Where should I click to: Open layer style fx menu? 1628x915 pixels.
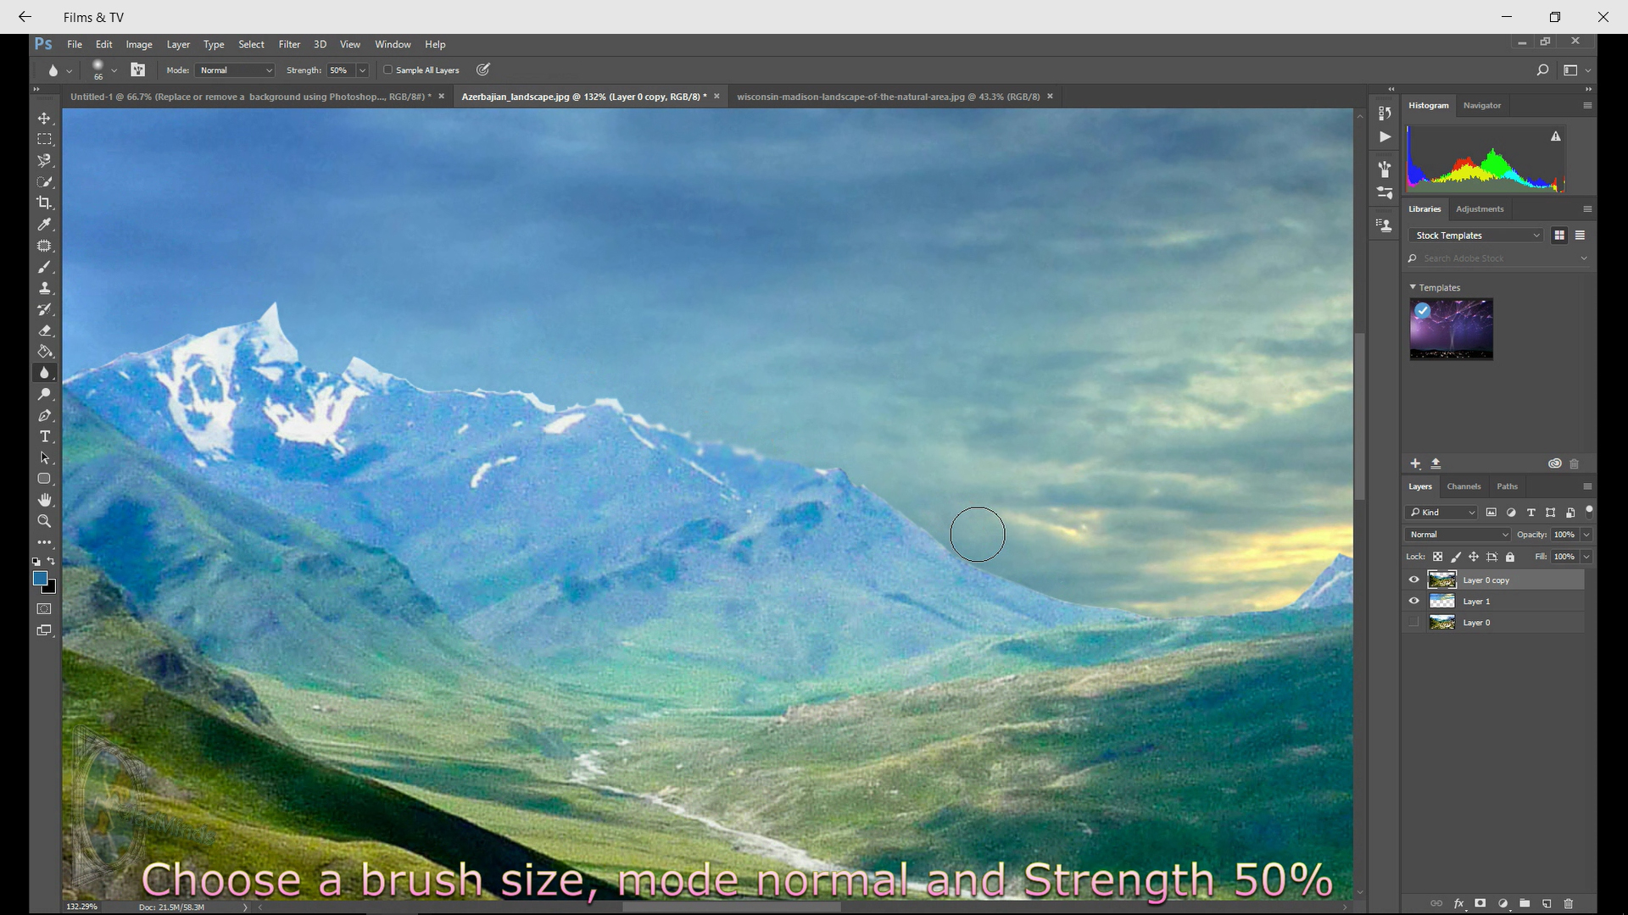click(x=1458, y=903)
